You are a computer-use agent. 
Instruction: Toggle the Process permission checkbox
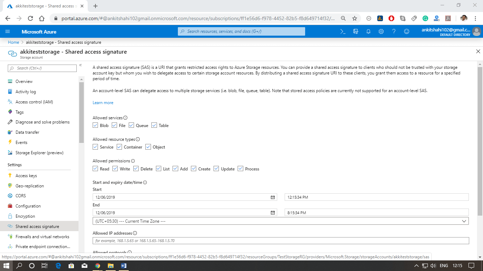click(240, 169)
